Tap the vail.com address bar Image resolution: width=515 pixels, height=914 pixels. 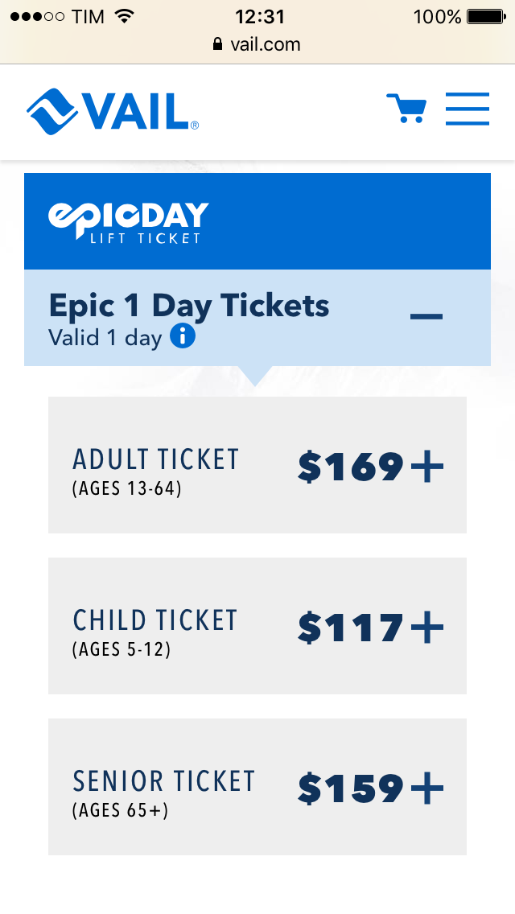257,44
